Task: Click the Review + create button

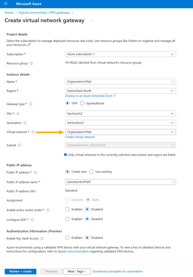Action: click(20, 271)
